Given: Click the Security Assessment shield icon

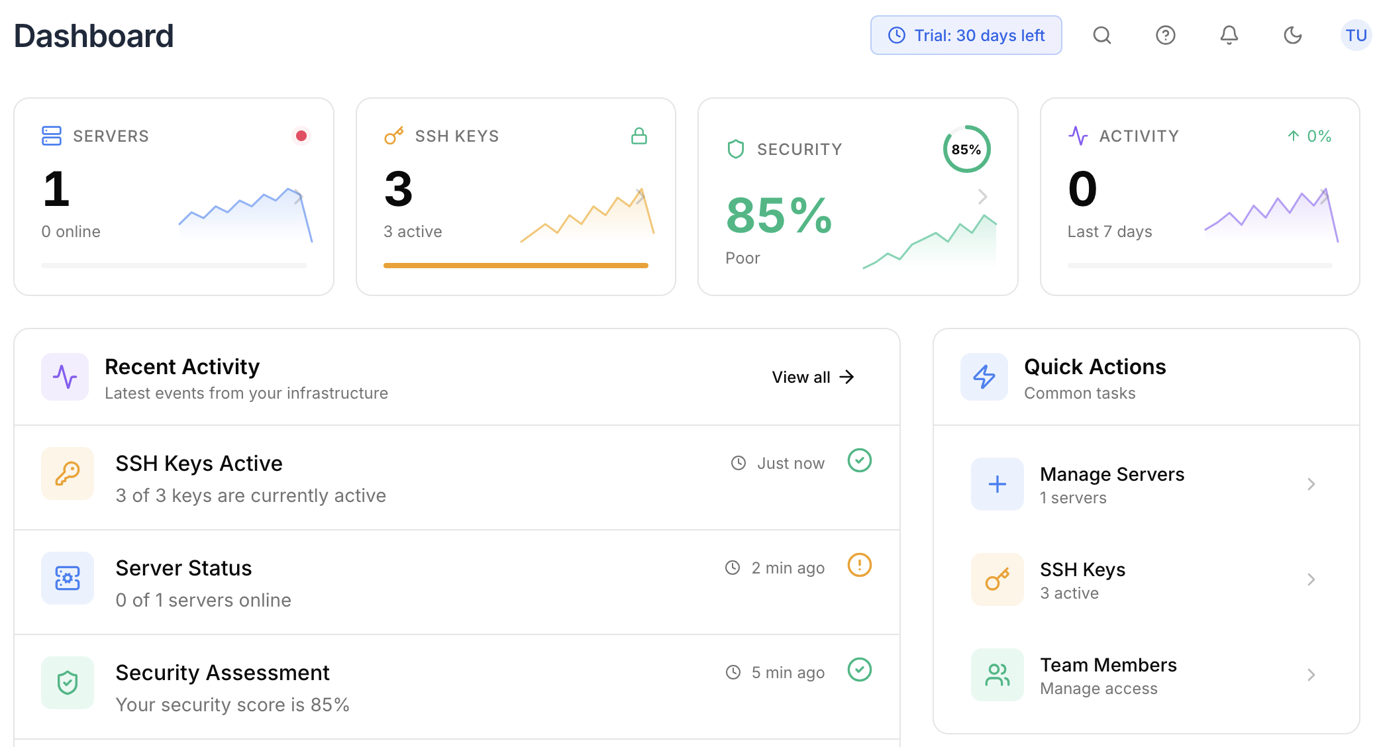Looking at the screenshot, I should (x=68, y=683).
